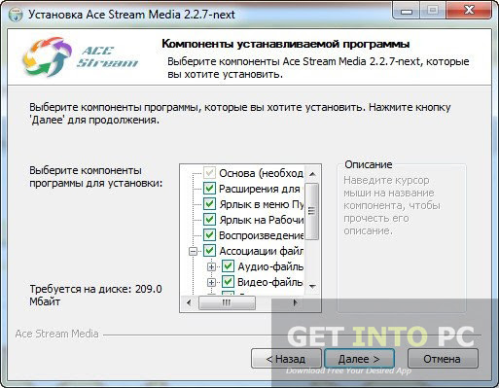
Task: Toggle the 'Основа (необход' checkbox
Action: [209, 172]
